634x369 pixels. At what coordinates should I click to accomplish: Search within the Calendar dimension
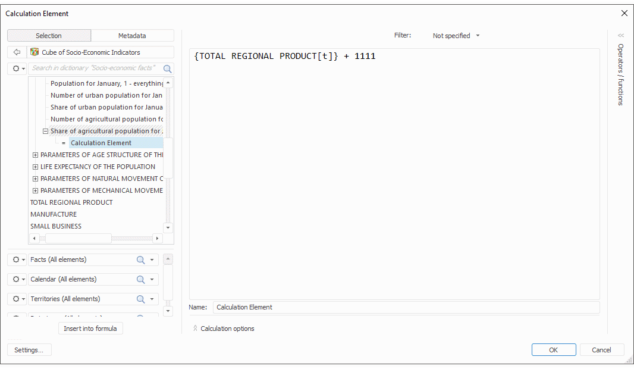click(x=140, y=279)
